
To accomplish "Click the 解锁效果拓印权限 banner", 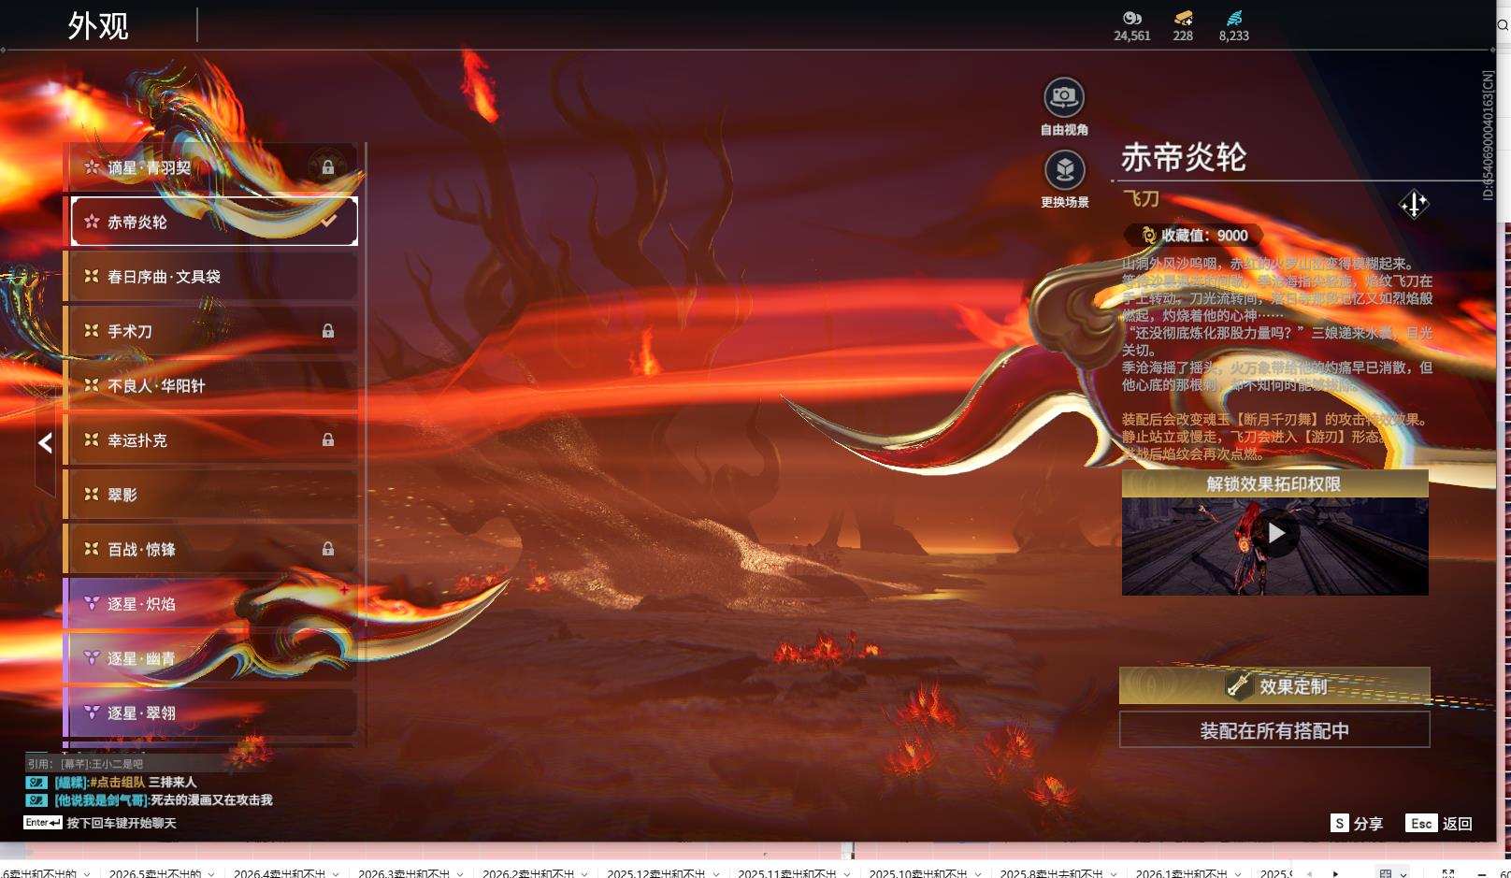I will click(x=1275, y=483).
